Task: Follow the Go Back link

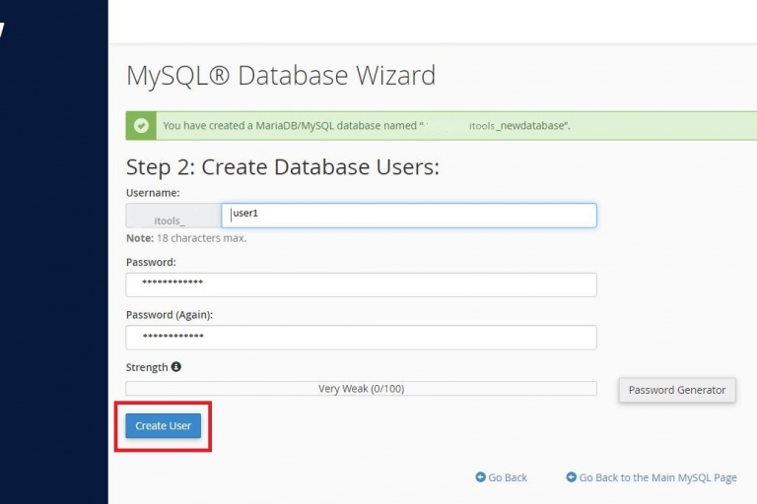Action: (501, 477)
